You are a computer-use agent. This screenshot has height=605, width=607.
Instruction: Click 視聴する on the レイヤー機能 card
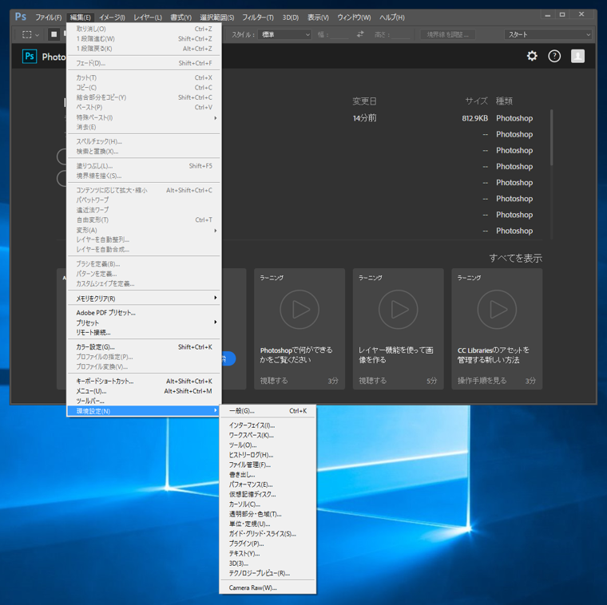pyautogui.click(x=372, y=381)
